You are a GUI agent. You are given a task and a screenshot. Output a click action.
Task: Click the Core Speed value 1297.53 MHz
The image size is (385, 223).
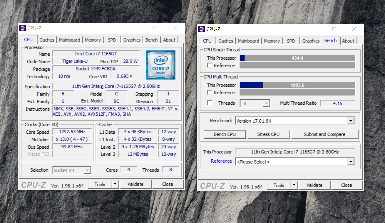point(72,132)
